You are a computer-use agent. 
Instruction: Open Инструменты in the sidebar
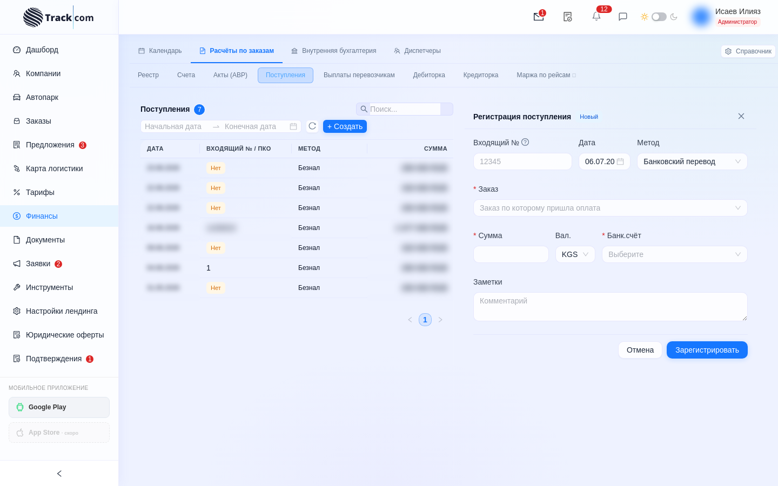pyautogui.click(x=59, y=287)
